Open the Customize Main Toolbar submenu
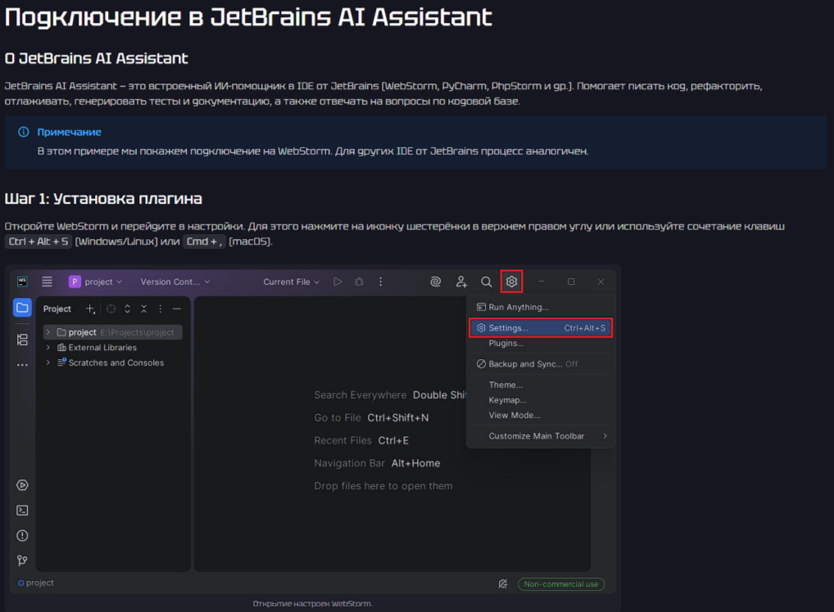 coord(540,436)
